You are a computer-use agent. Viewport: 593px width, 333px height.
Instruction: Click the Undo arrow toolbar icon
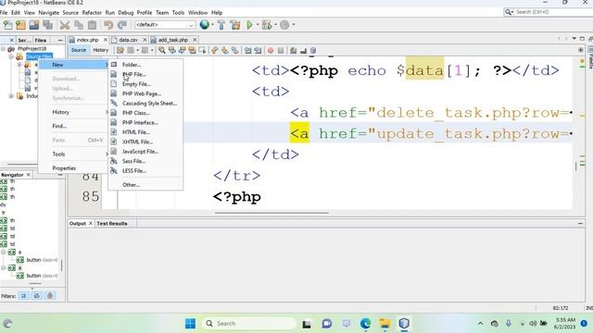(108, 25)
